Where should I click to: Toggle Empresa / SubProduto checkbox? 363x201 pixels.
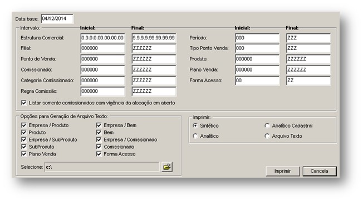point(23,139)
